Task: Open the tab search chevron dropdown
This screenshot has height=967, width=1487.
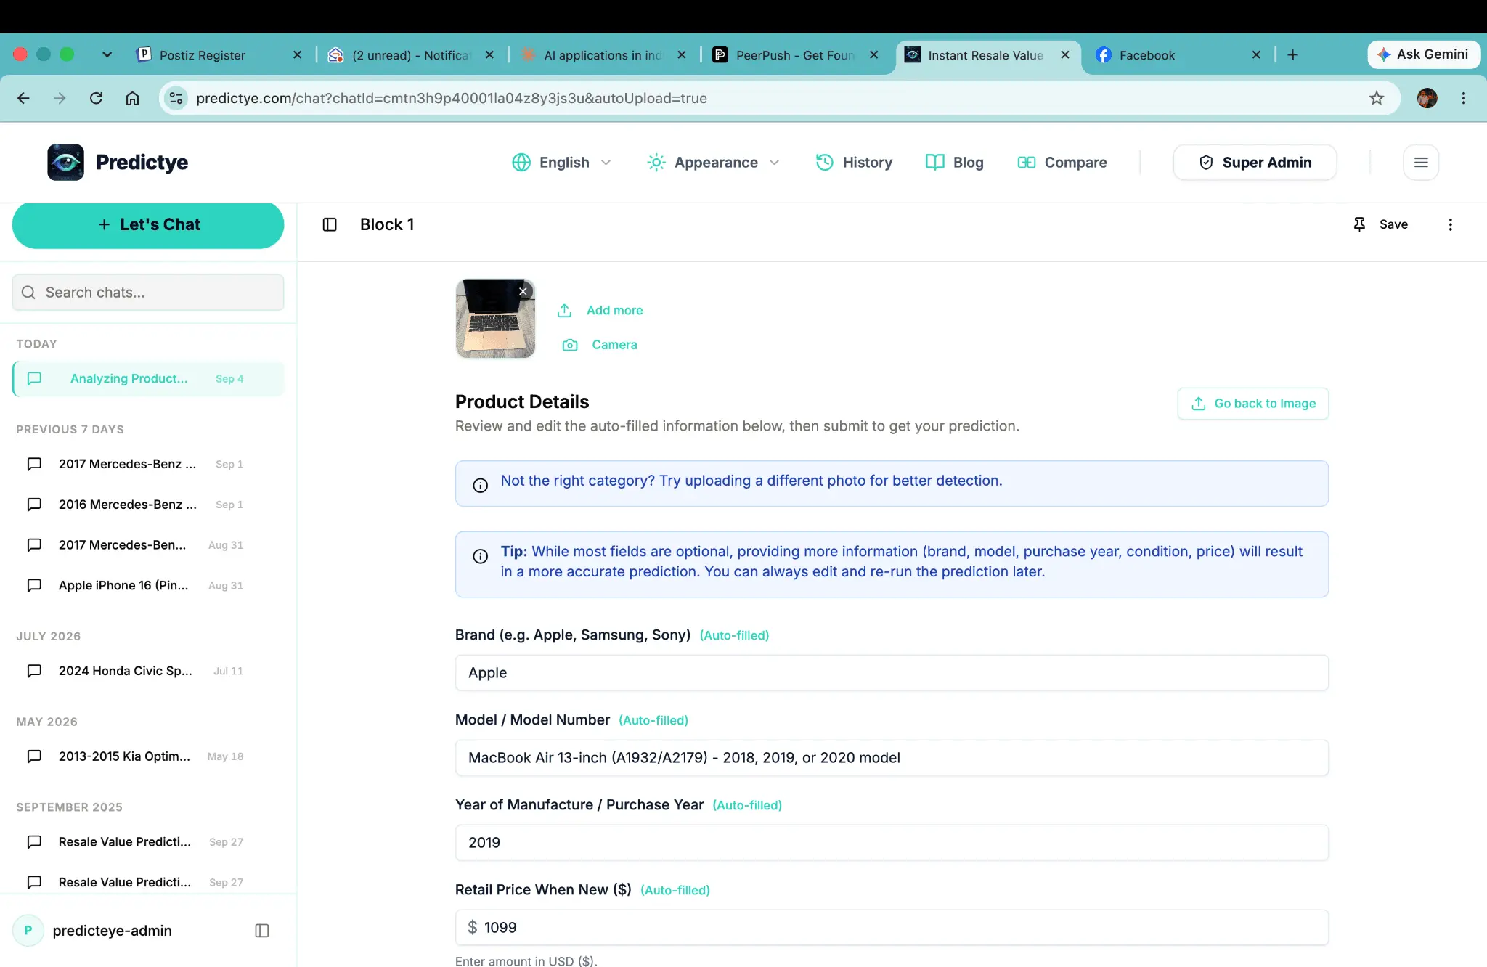Action: point(107,55)
